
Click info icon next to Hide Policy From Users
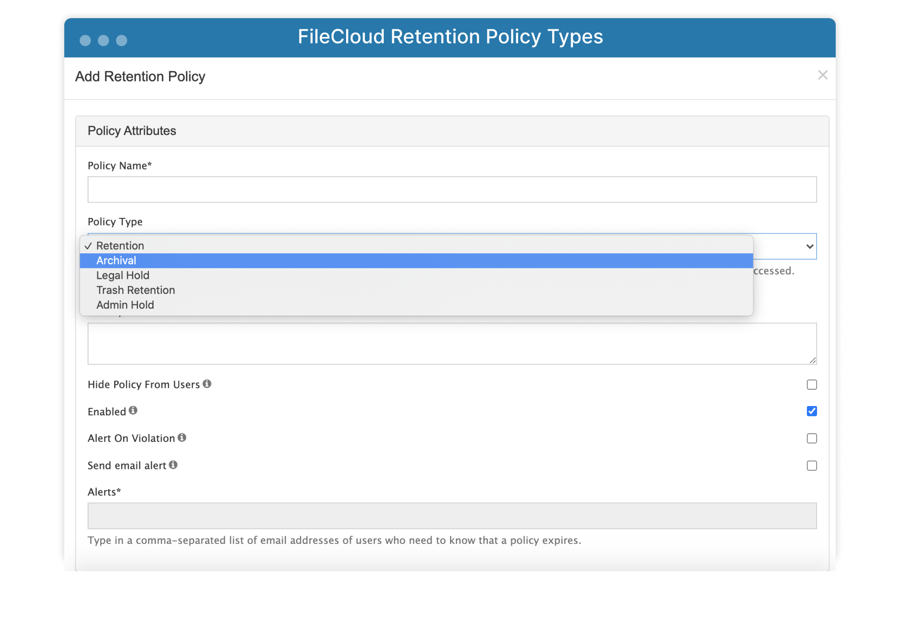point(207,384)
